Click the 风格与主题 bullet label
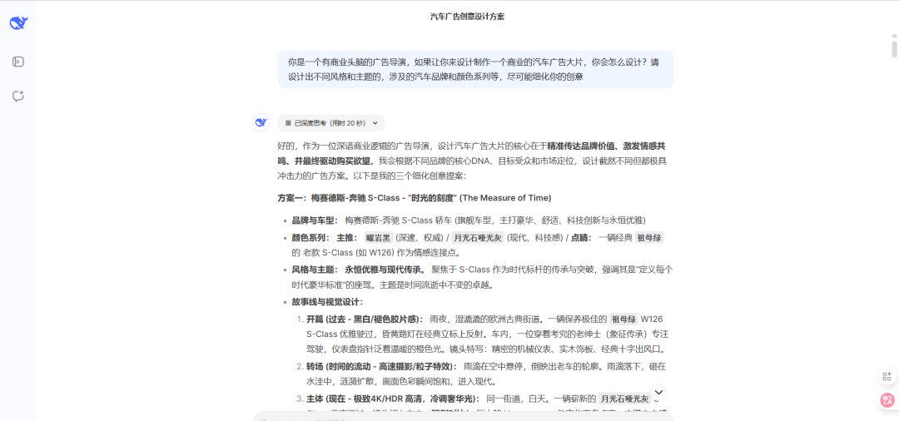The height and width of the screenshot is (421, 899). click(x=315, y=270)
